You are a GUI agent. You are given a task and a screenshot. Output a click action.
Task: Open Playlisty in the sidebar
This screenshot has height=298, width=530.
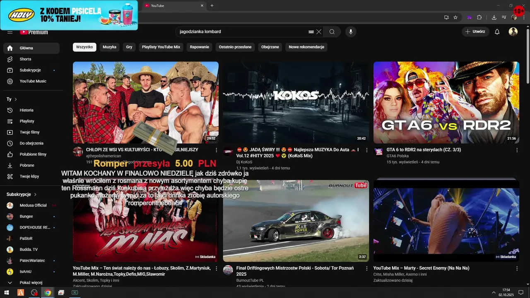coord(31,121)
